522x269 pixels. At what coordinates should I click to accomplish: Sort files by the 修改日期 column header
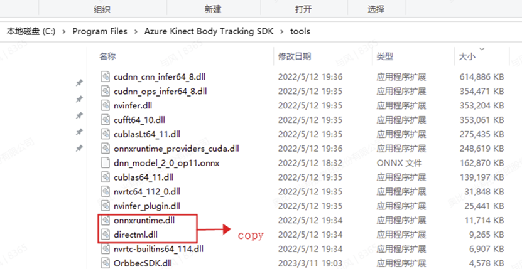click(x=295, y=56)
